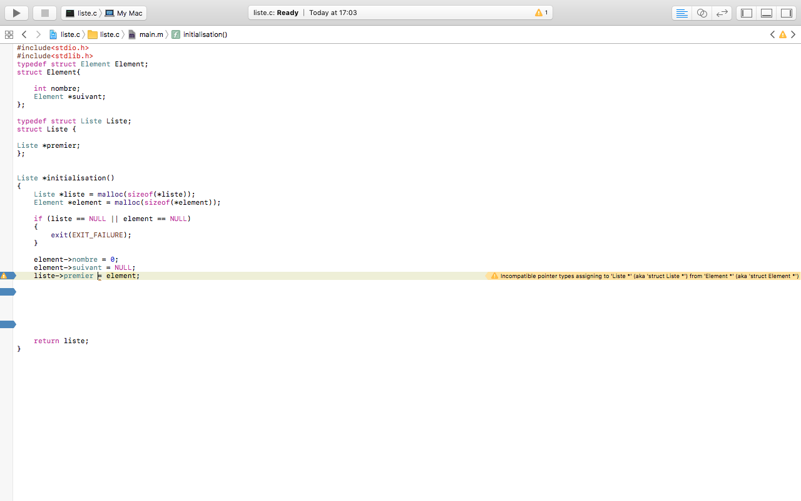Click the 'Liste *premier;' member line

click(48, 145)
